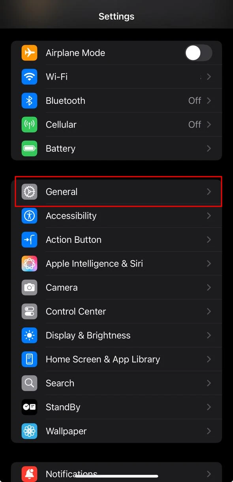The image size is (233, 482).
Task: Tap the black StandBy icon
Action: pyautogui.click(x=29, y=407)
